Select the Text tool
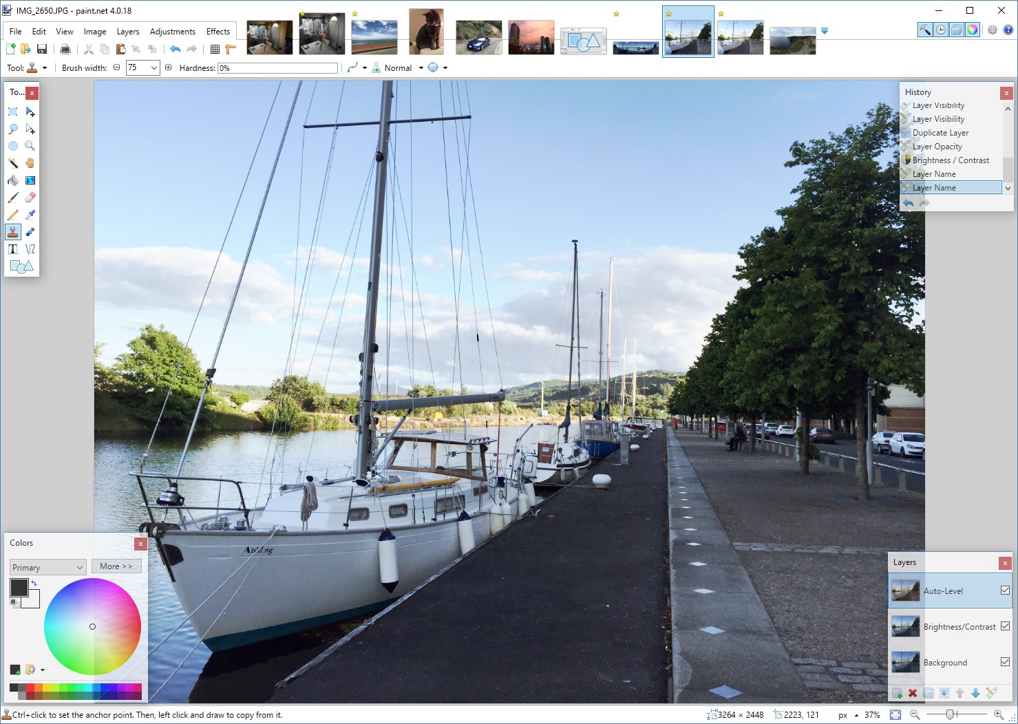Image resolution: width=1018 pixels, height=724 pixels. [x=12, y=248]
